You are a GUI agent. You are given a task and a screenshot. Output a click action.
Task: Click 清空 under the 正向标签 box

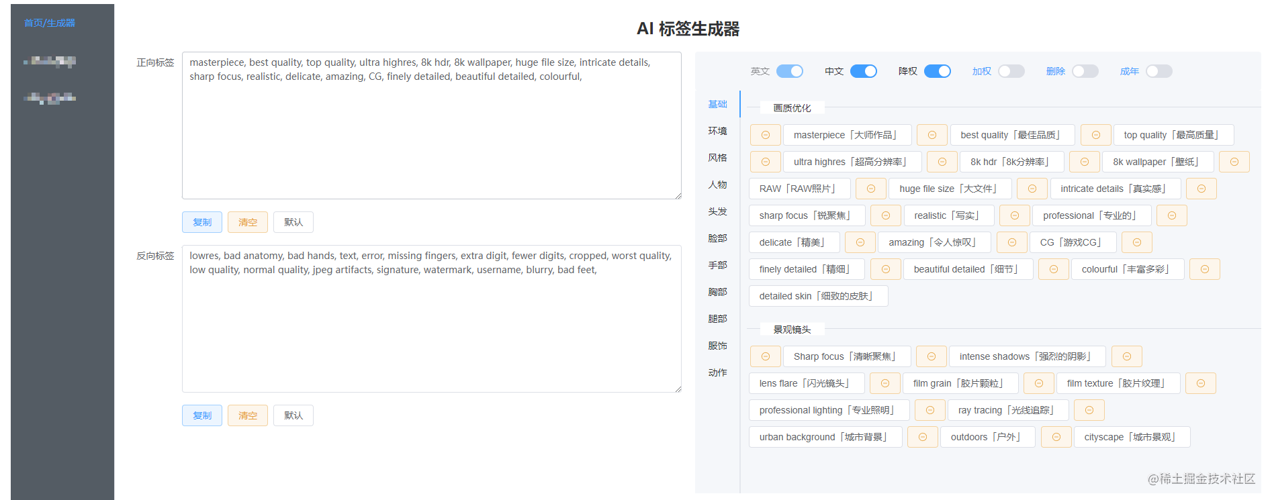click(x=248, y=222)
